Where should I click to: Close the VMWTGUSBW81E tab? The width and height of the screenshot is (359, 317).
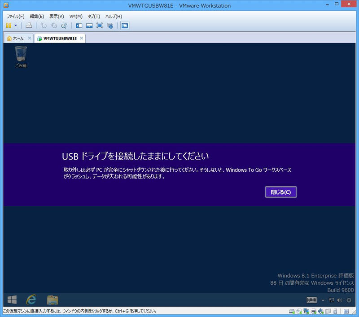pyautogui.click(x=82, y=38)
